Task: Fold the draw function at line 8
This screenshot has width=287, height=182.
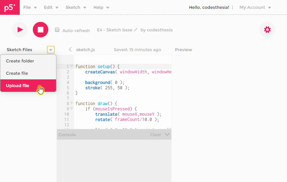Action: click(x=72, y=103)
